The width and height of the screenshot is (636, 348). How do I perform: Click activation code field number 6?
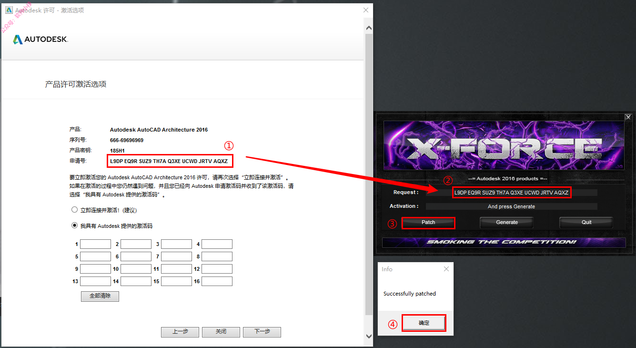pyautogui.click(x=136, y=256)
